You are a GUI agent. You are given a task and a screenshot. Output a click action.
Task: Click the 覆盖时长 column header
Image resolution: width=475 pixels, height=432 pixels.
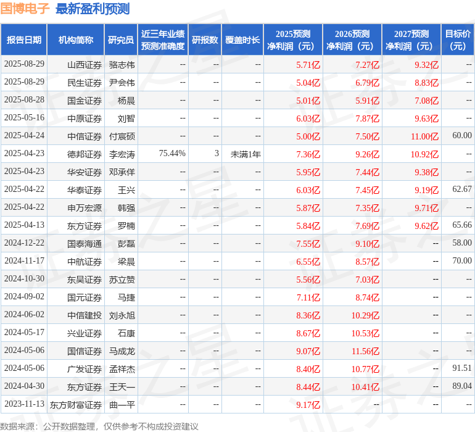242,40
